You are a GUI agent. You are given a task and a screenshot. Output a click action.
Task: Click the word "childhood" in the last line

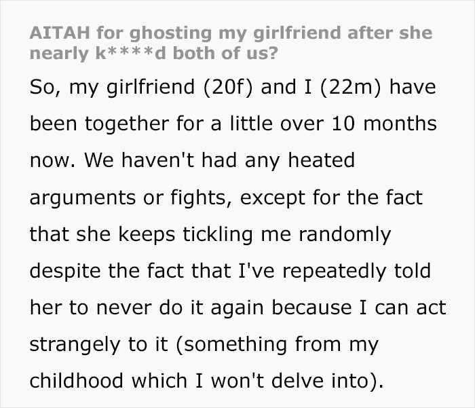point(76,381)
